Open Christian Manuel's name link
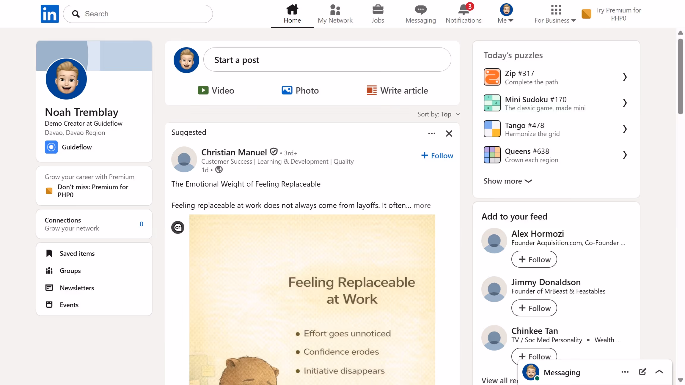 tap(234, 152)
